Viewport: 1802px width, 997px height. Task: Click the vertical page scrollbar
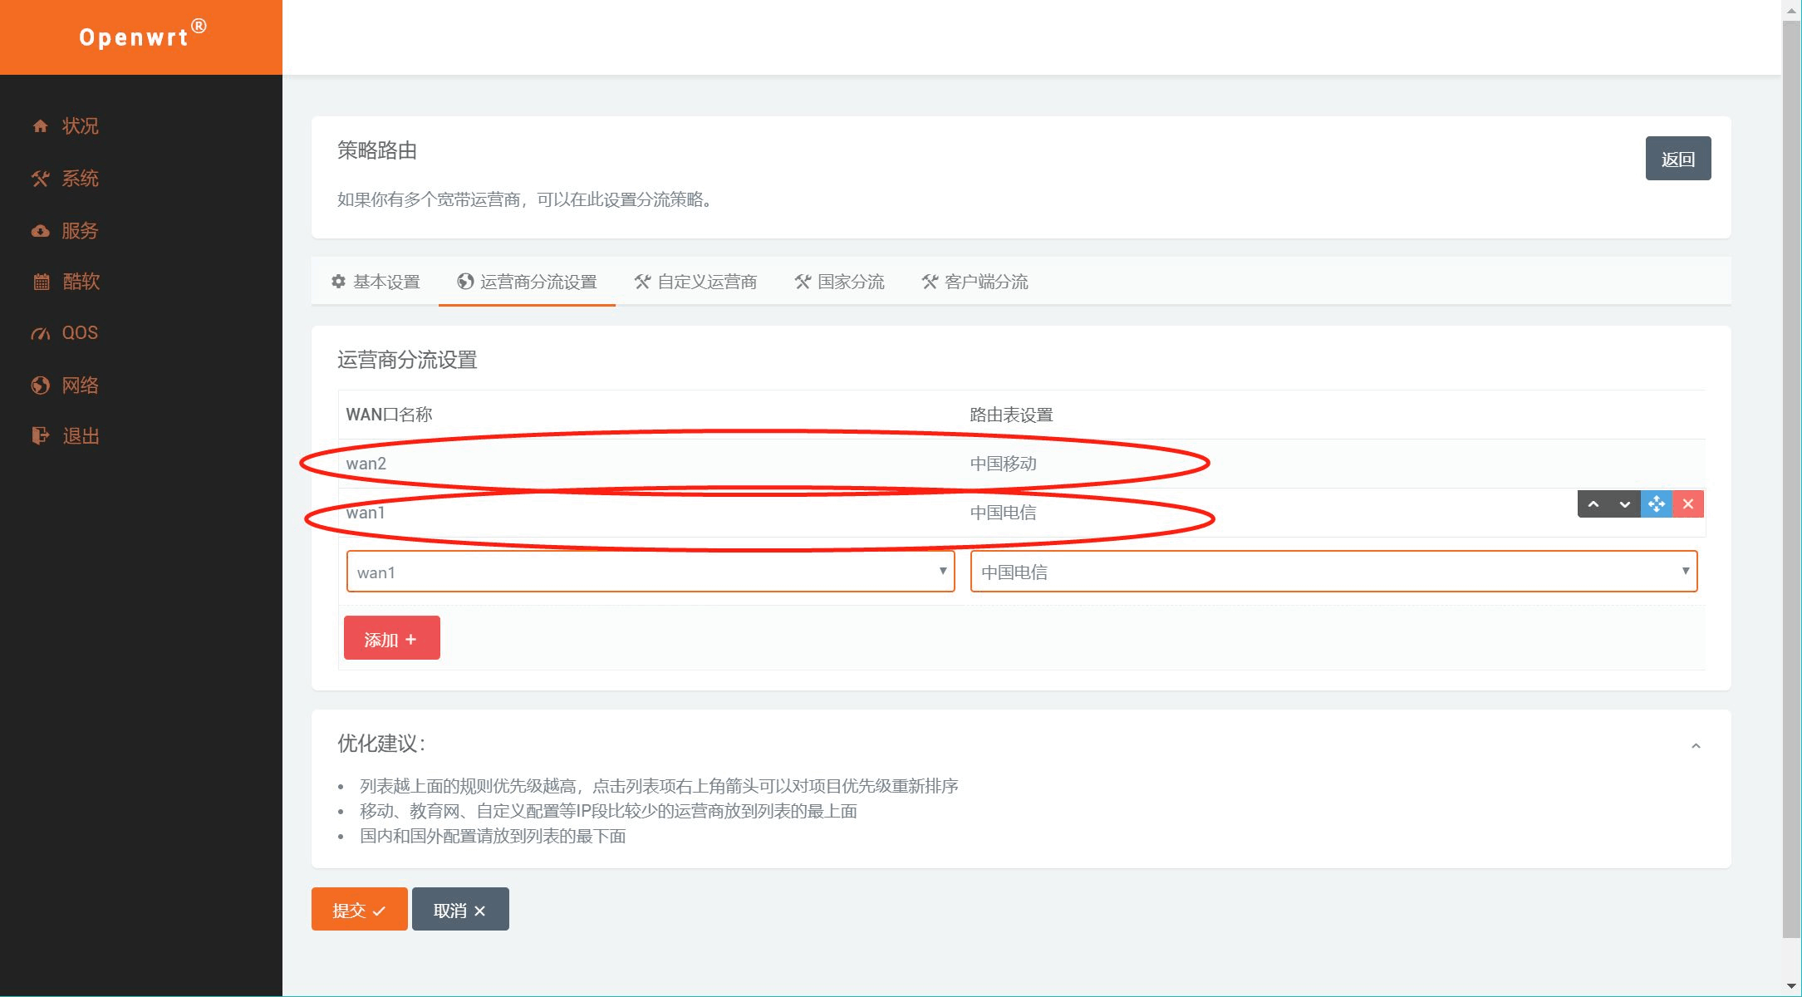1791,479
